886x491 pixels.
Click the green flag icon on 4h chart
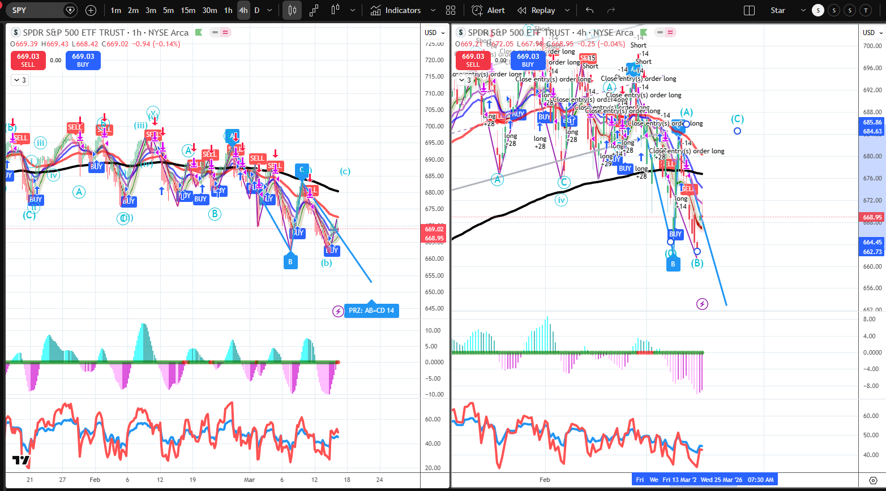(643, 32)
